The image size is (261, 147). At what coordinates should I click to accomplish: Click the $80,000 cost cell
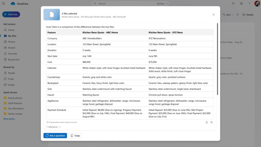click(x=87, y=62)
